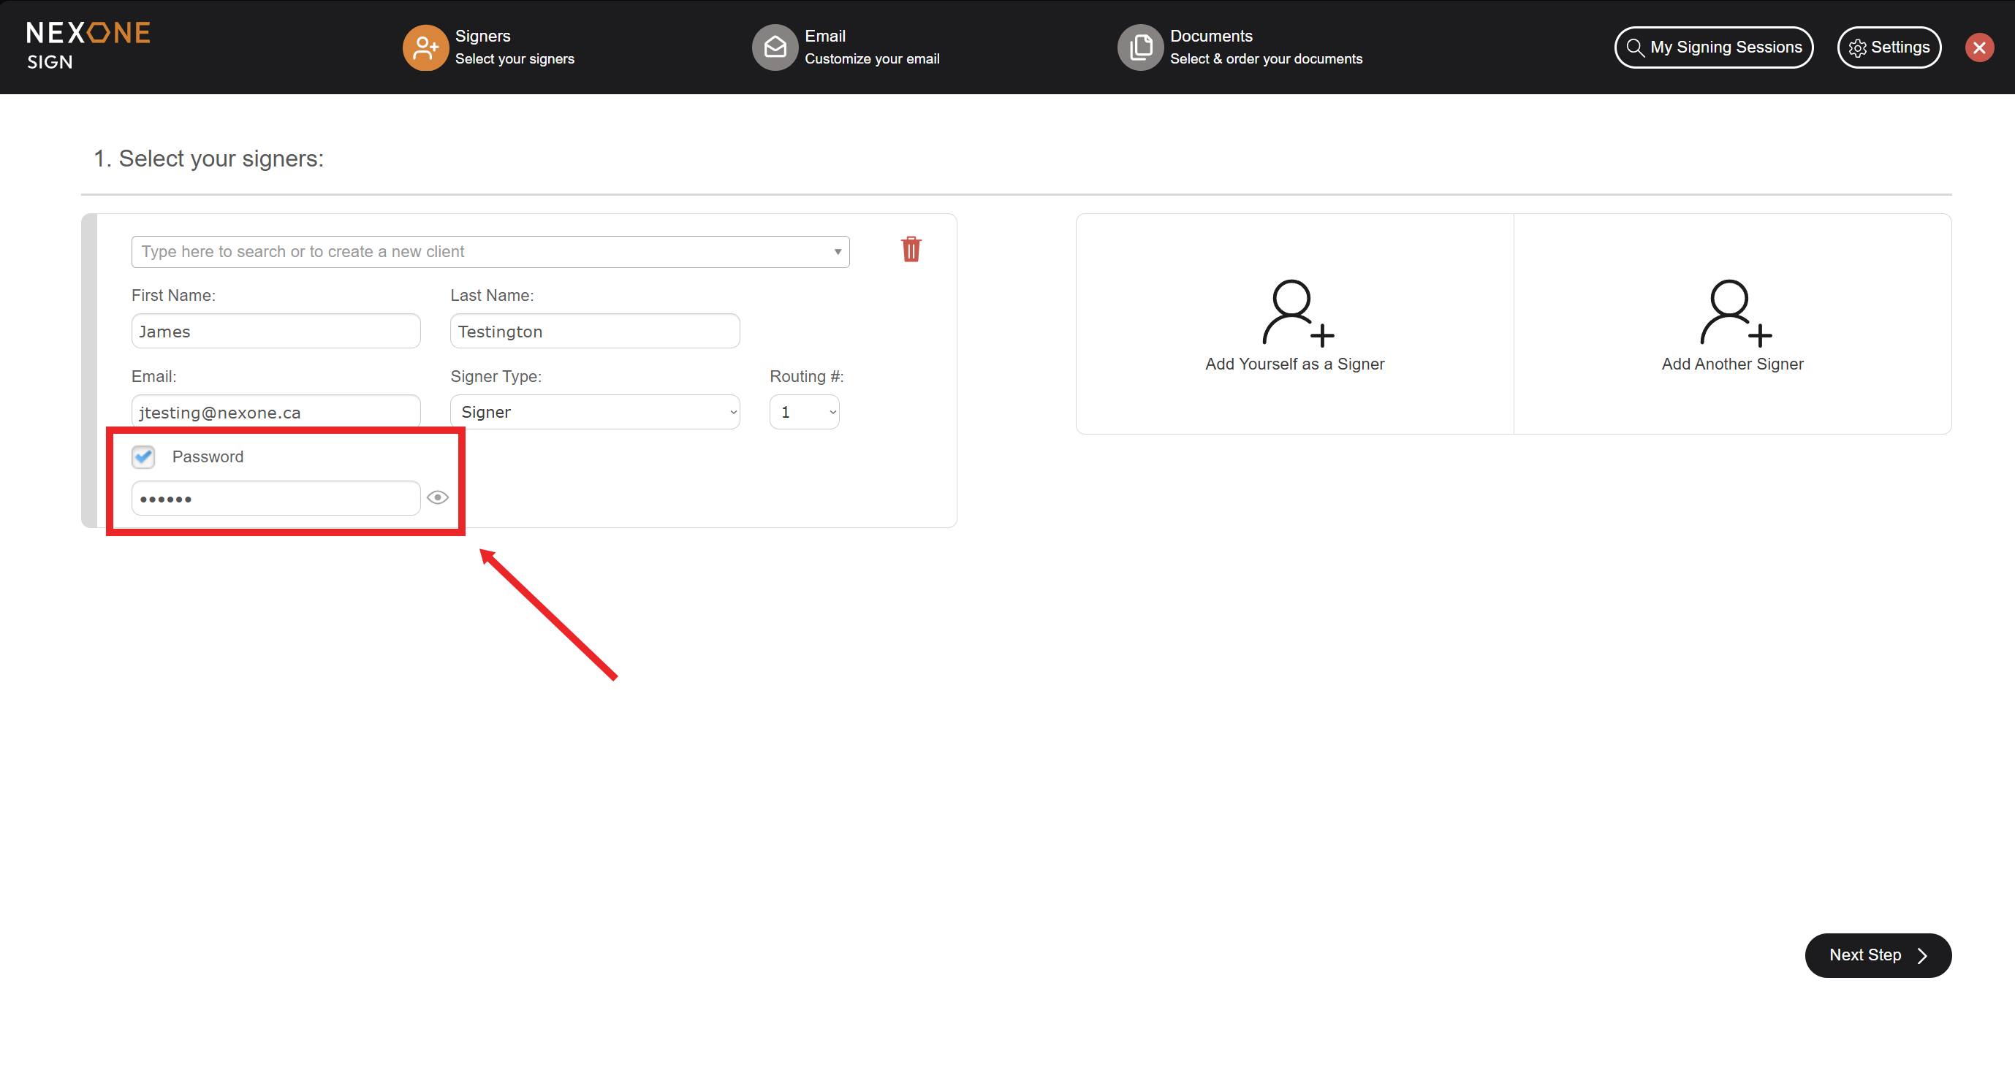Delete signer with red trash icon
This screenshot has width=2015, height=1086.
point(911,250)
